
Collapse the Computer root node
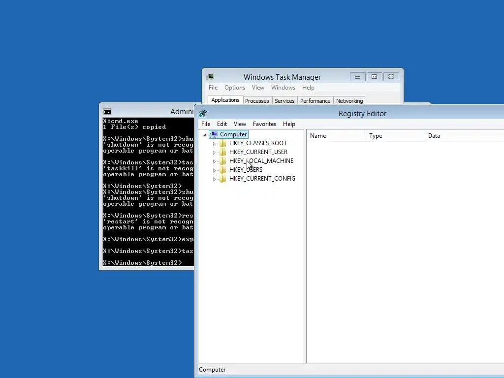coord(205,135)
